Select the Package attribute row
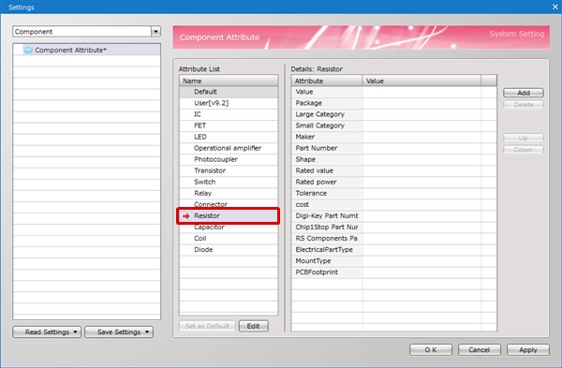This screenshot has width=562, height=368. pos(394,103)
